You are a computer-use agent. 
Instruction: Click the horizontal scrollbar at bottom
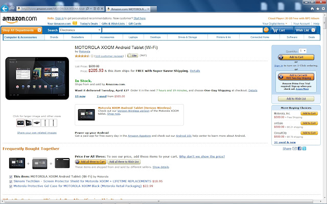tap(158, 201)
